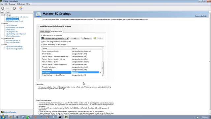Open Steam from the taskbar
This screenshot has width=211, height=119.
pos(29,117)
